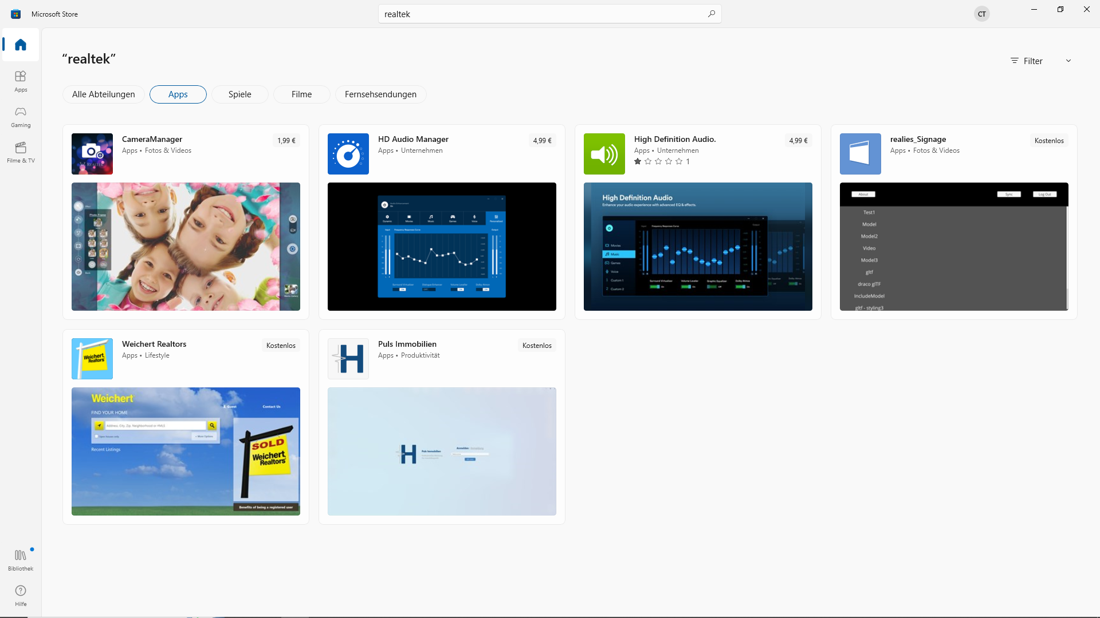Select the Fernsehsendungen filter tab
The width and height of the screenshot is (1100, 618).
[380, 94]
